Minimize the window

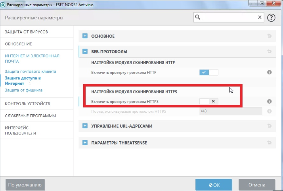(253, 3)
